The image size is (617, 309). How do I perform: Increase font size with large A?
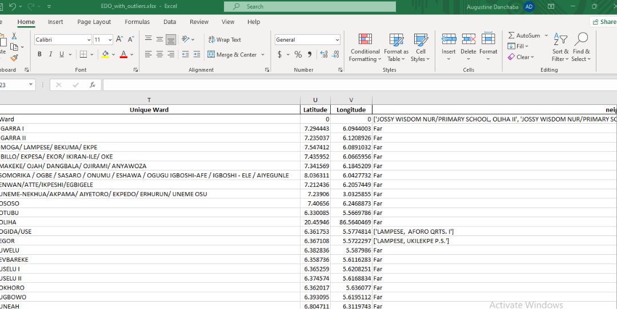click(x=119, y=39)
